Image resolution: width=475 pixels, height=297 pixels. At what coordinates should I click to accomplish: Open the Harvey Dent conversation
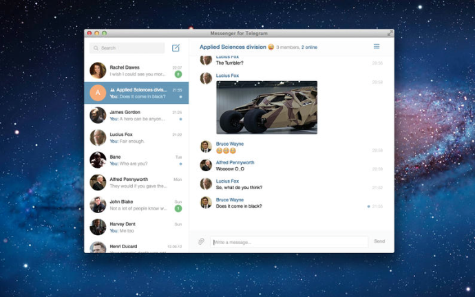(x=136, y=227)
